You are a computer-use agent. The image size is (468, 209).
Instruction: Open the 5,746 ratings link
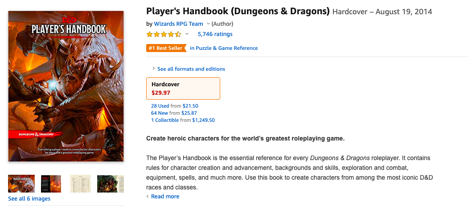click(215, 34)
